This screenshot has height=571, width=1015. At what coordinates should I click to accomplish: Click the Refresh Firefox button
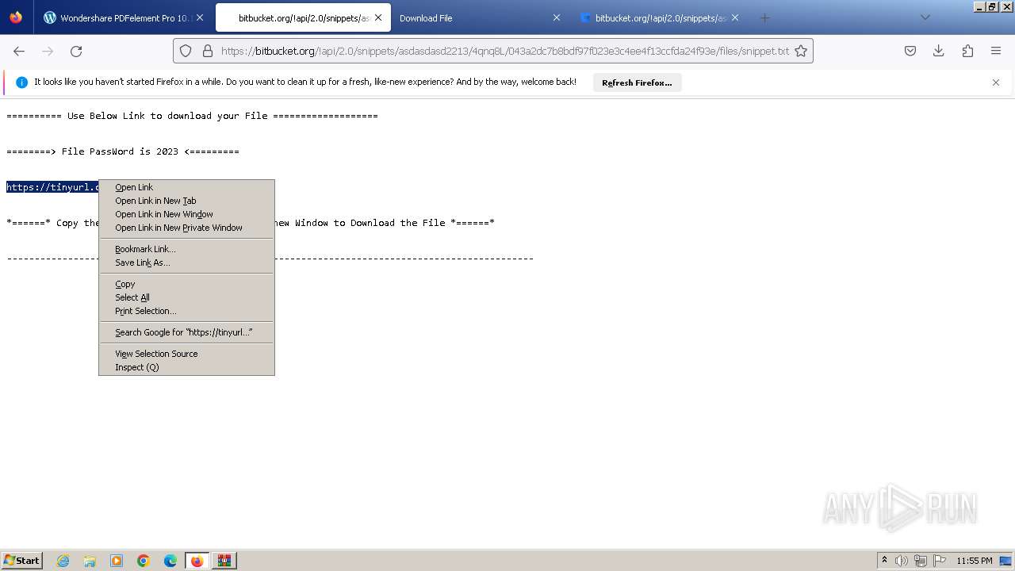[637, 82]
